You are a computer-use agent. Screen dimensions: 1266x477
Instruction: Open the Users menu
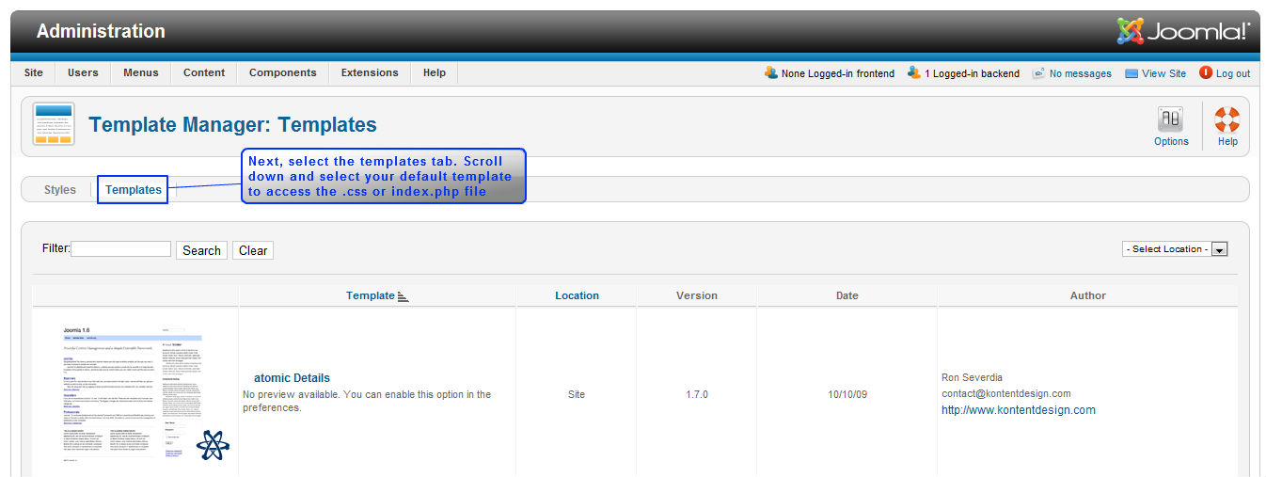point(83,72)
